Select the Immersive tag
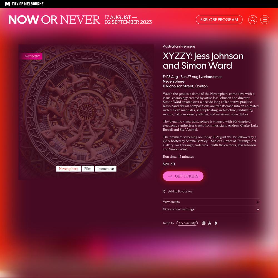Viewport: 278px width, 278px height. (x=105, y=169)
